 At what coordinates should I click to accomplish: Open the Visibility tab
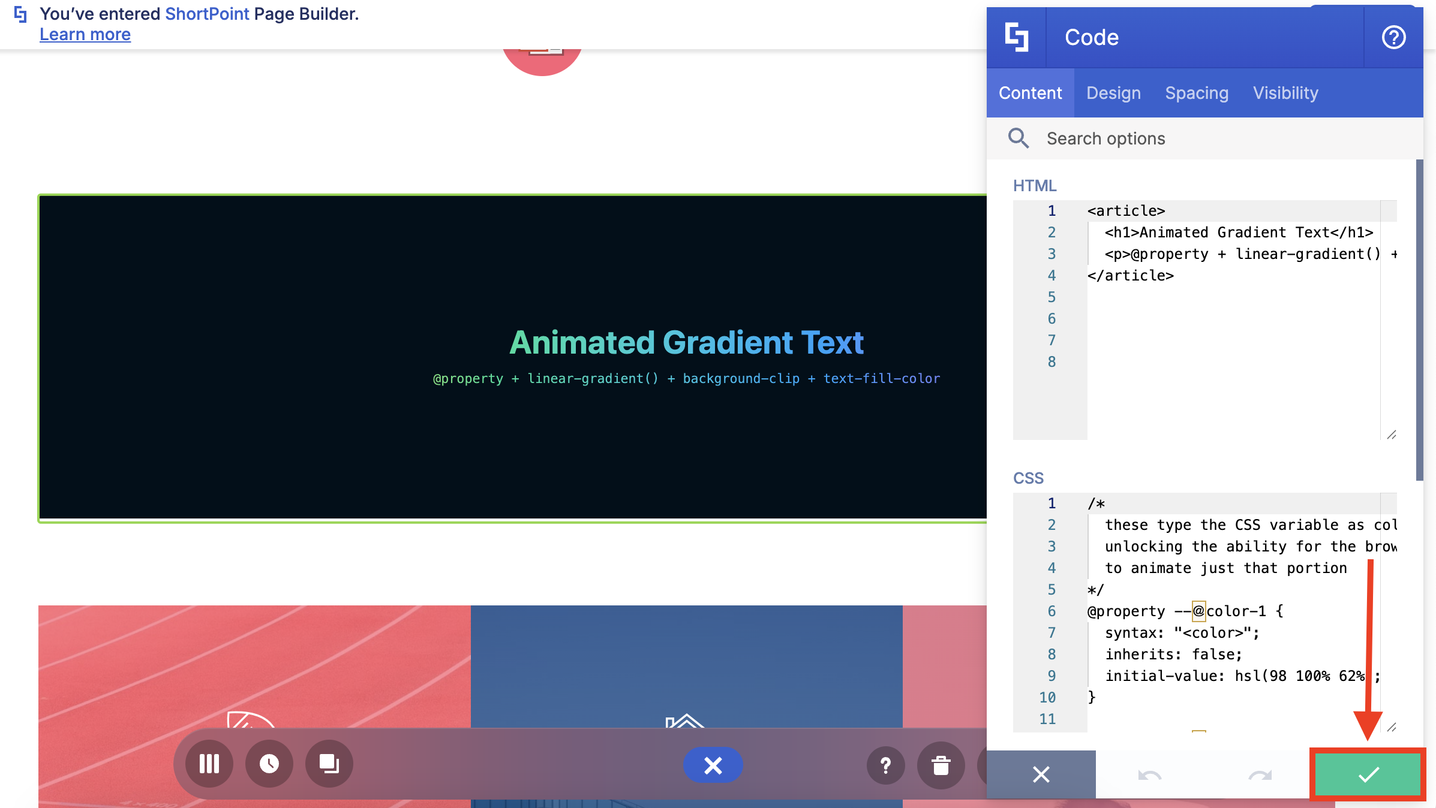click(1285, 93)
